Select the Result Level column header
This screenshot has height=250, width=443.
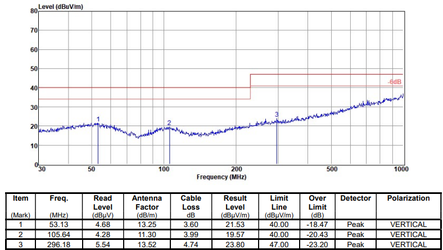tap(235, 202)
